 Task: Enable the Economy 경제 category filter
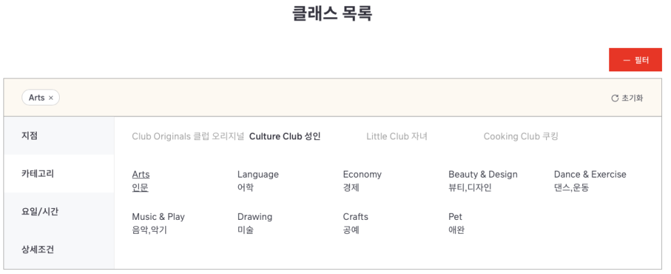click(x=362, y=181)
